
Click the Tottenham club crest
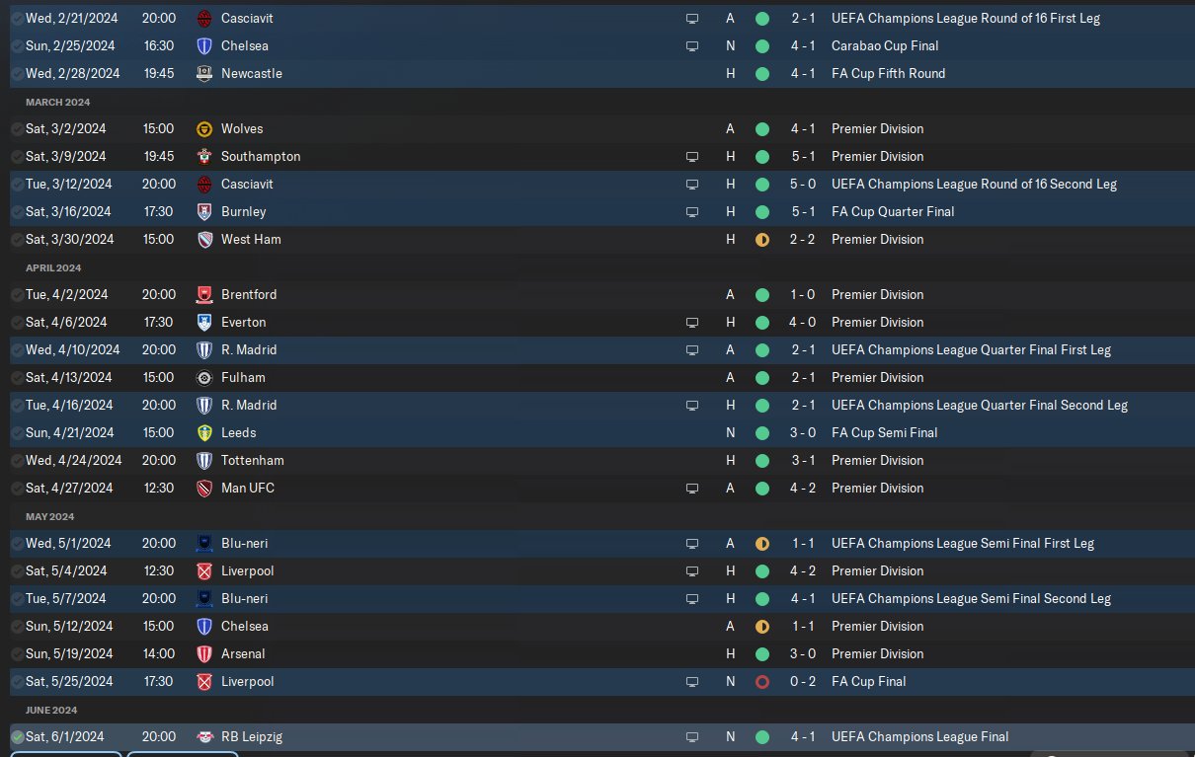click(204, 460)
